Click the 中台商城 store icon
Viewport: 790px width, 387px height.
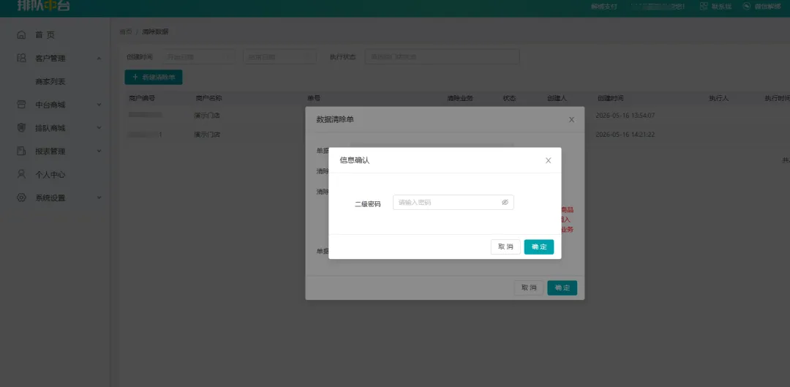(21, 105)
